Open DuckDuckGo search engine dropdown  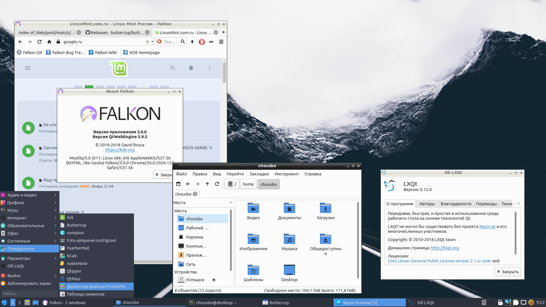160,42
